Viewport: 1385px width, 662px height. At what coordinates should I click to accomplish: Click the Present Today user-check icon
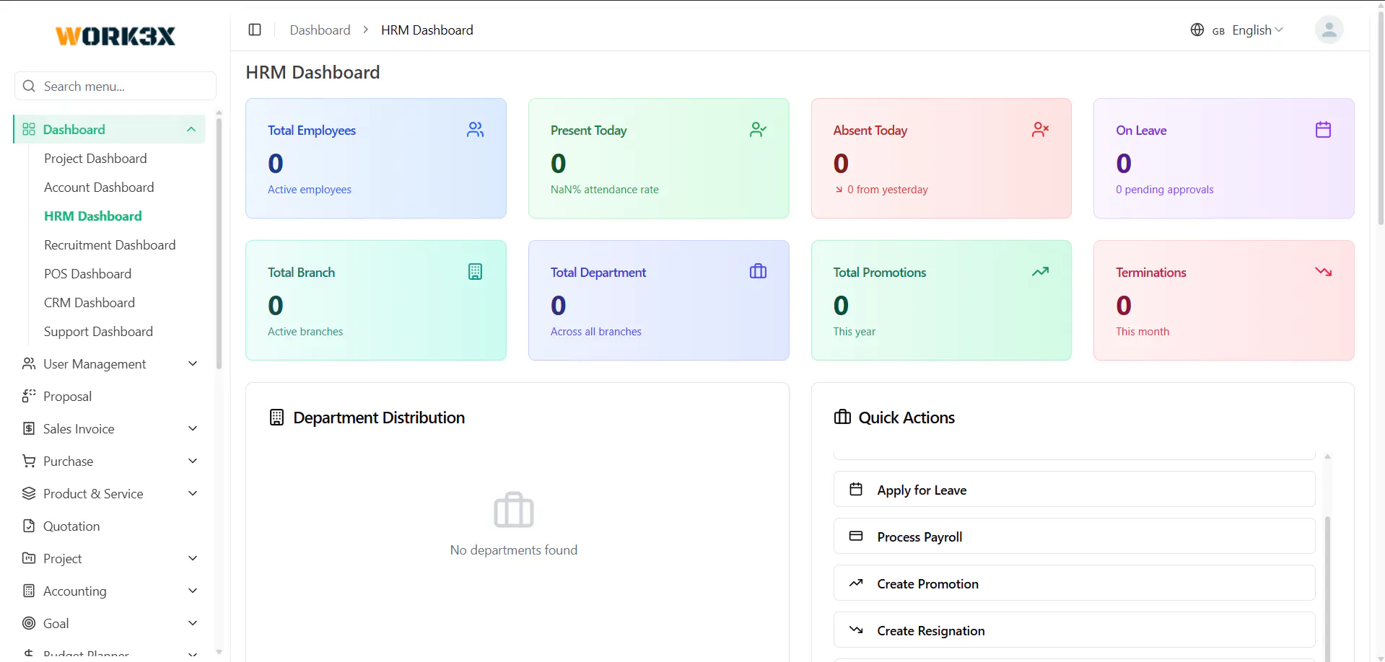(x=758, y=130)
